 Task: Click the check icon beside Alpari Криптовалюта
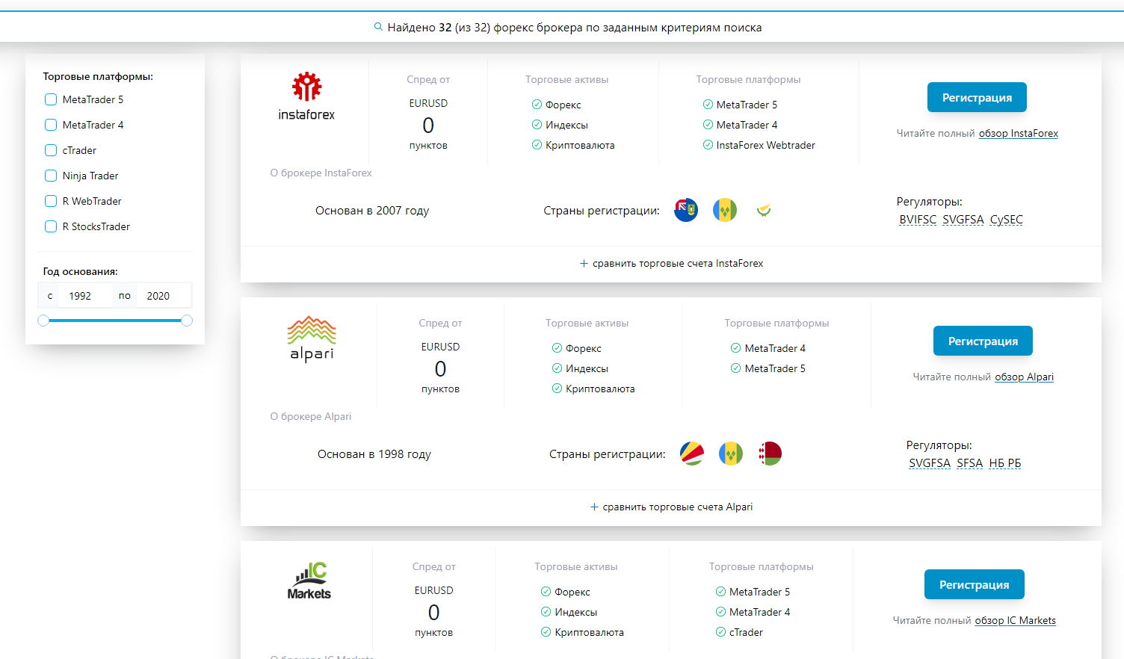click(x=557, y=389)
